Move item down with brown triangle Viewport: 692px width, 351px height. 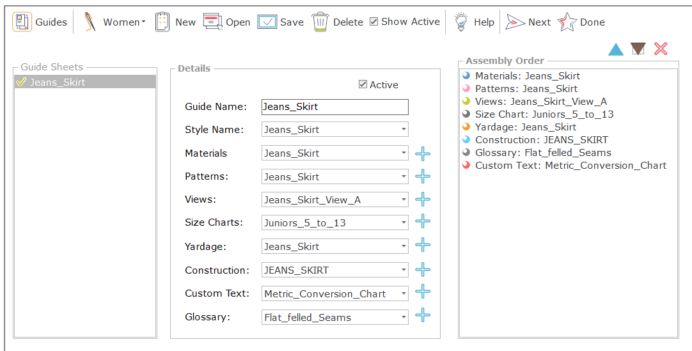click(x=638, y=49)
